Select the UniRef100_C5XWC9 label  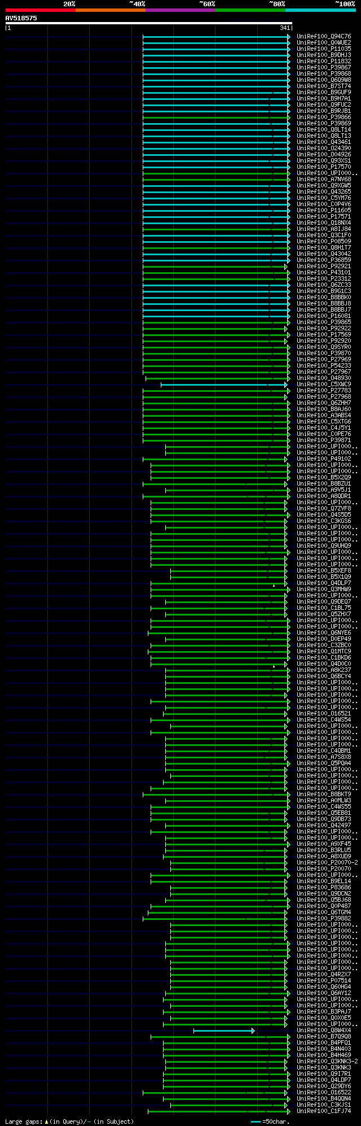[x=324, y=385]
